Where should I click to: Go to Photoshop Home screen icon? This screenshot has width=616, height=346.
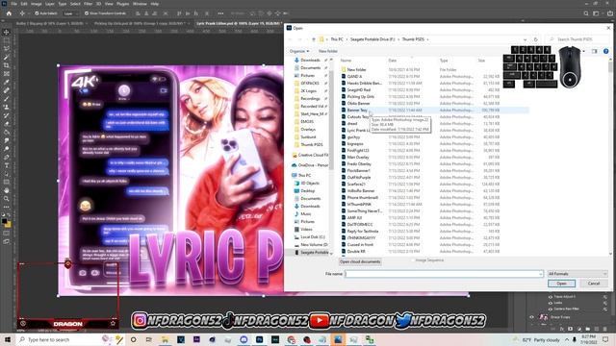point(9,13)
